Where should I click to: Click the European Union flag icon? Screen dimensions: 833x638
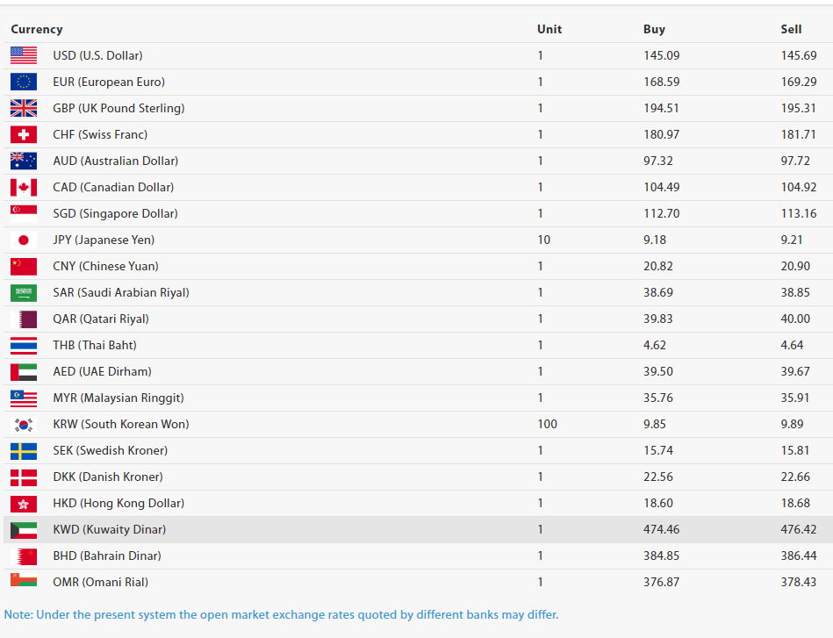[x=24, y=82]
